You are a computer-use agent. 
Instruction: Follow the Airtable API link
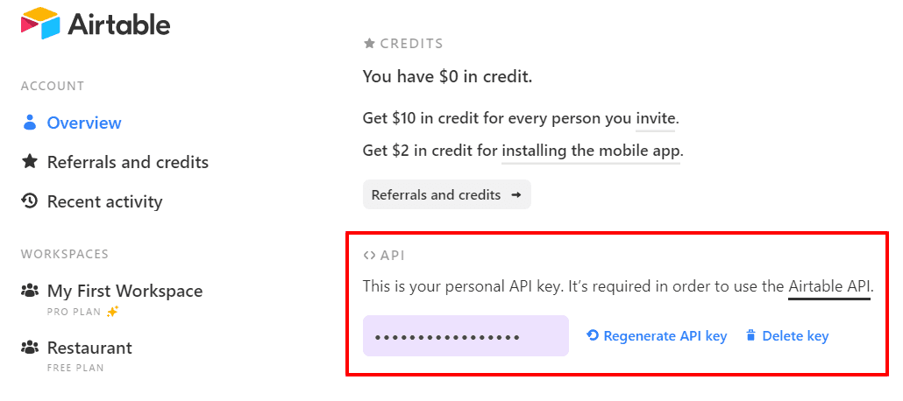pyautogui.click(x=829, y=286)
